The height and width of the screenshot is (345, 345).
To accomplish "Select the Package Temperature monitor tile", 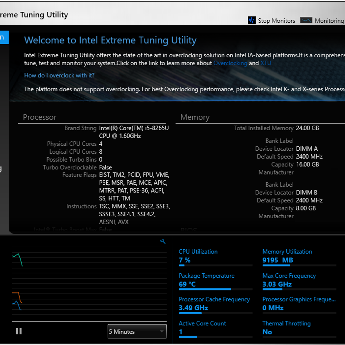I will (x=207, y=280).
